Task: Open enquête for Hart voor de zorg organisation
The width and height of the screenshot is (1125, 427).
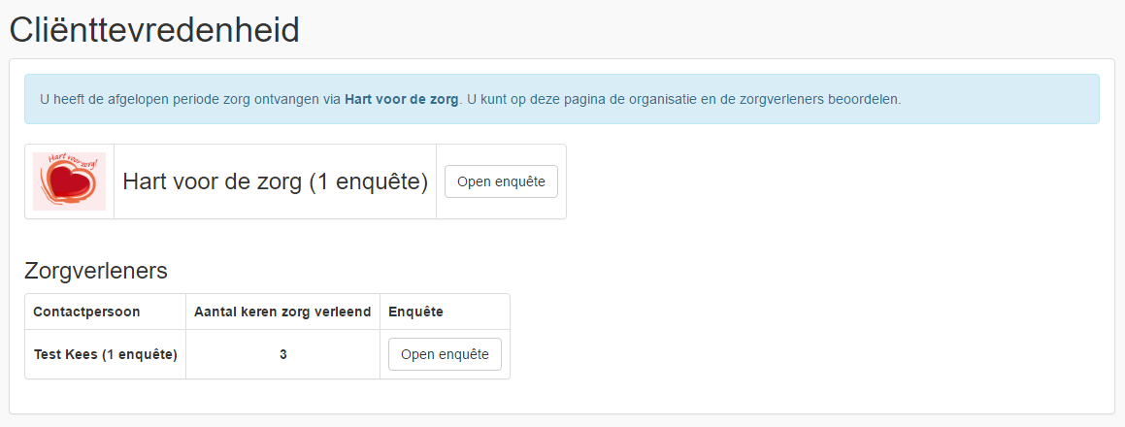Action: point(501,181)
